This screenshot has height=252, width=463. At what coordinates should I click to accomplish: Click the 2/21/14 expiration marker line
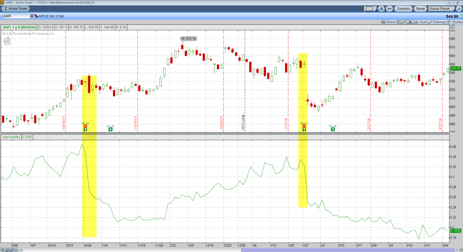371,81
